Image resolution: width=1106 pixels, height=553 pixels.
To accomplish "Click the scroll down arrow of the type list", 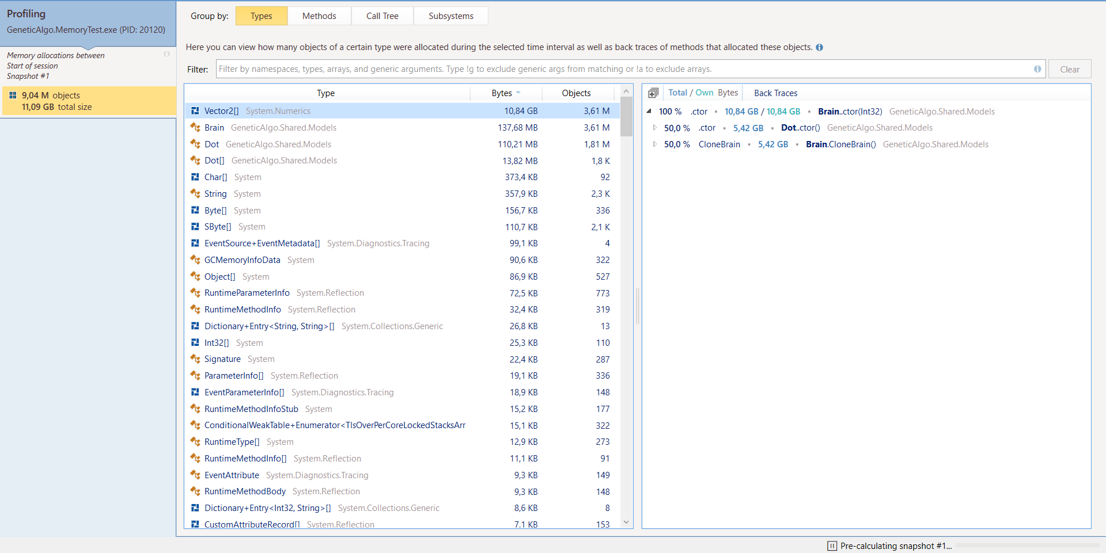I will 626,523.
